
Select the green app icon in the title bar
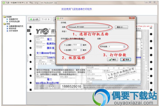(x=4, y=3)
